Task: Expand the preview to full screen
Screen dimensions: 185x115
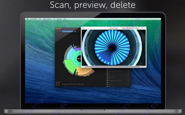Action: click(x=145, y=28)
